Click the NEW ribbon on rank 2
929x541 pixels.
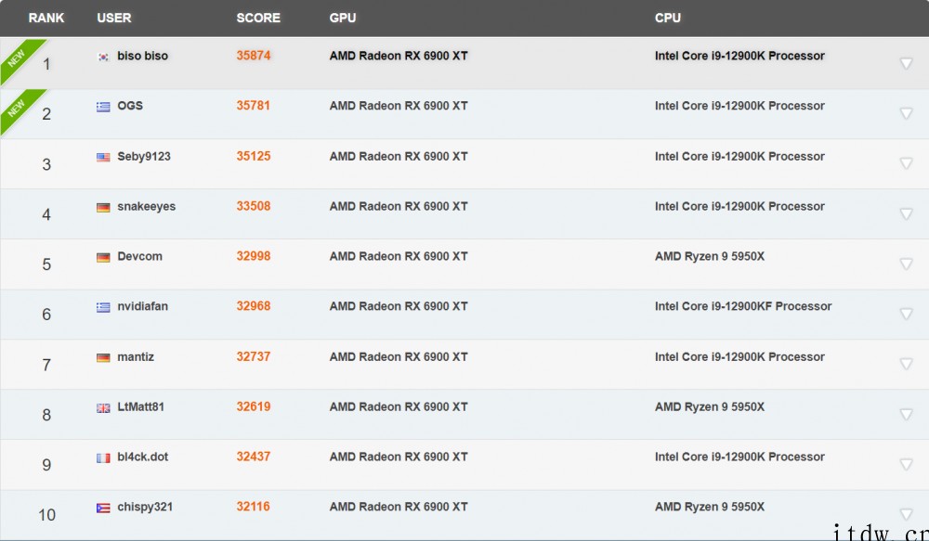coord(18,108)
